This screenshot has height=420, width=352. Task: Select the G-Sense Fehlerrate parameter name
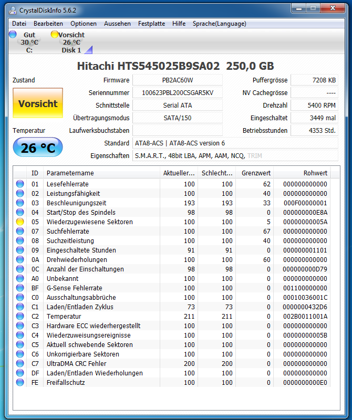pos(74,288)
